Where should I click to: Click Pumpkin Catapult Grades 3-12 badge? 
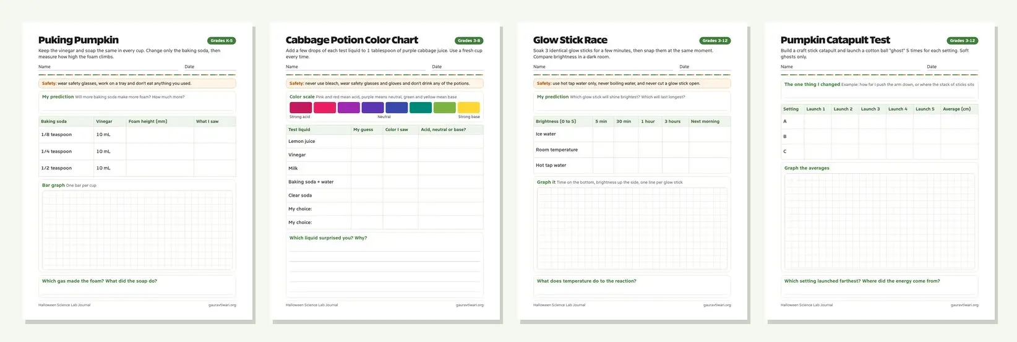tap(963, 41)
